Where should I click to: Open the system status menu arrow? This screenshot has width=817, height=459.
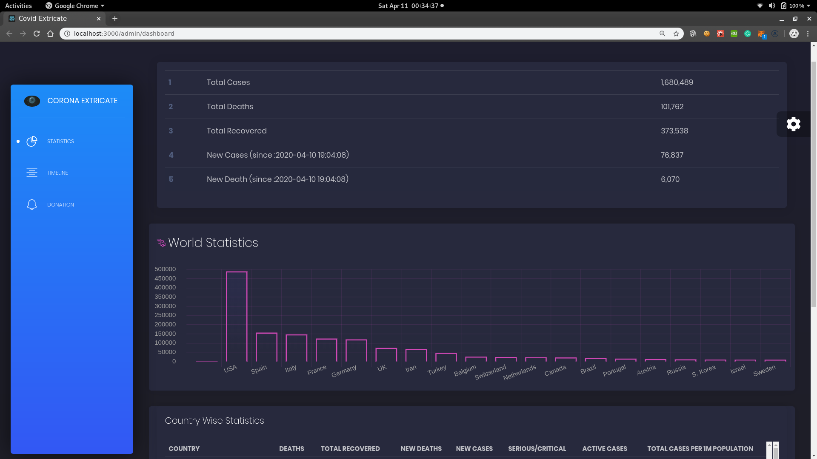pos(808,6)
